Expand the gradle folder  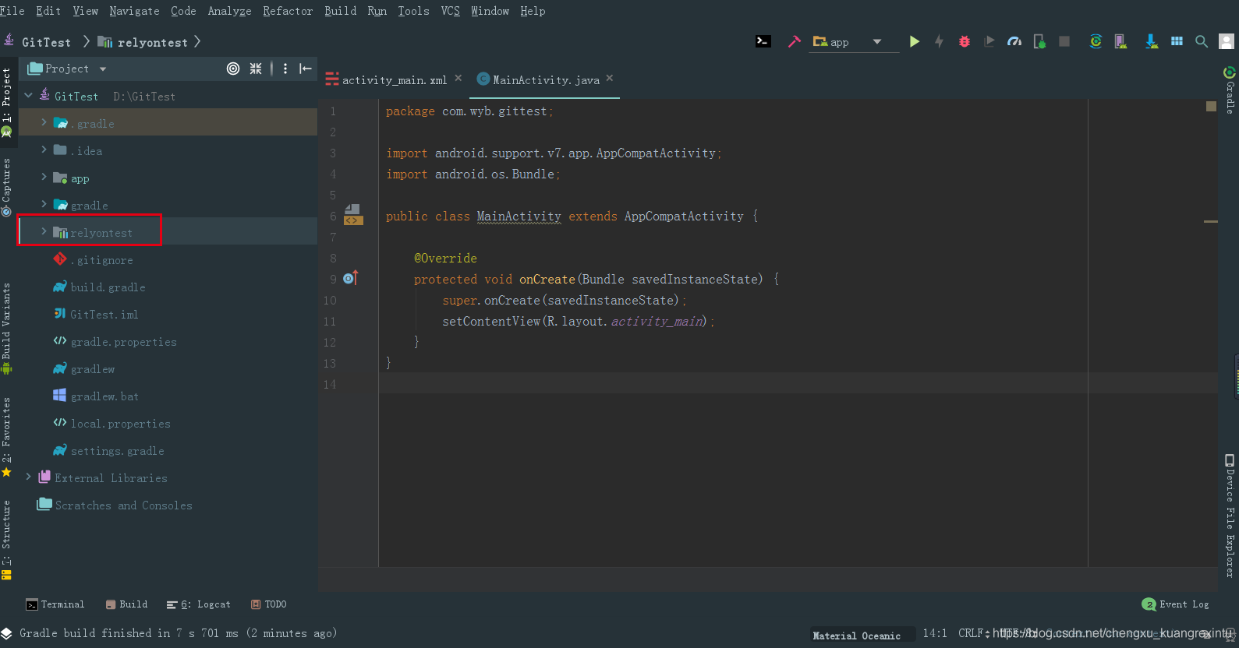point(44,204)
